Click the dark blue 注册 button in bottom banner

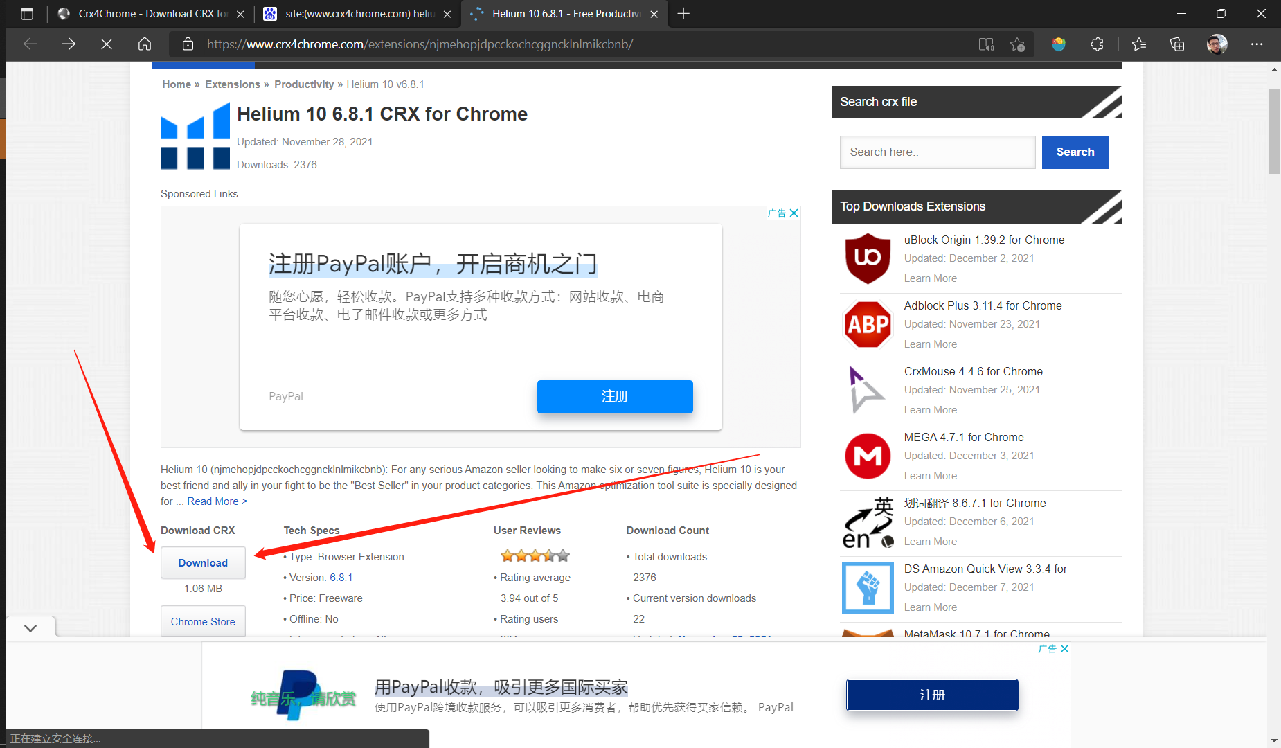click(932, 695)
